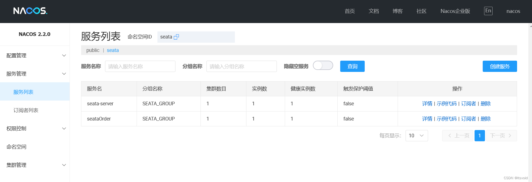Copy the seata namespace ID icon
532x182 pixels.
[x=176, y=37]
